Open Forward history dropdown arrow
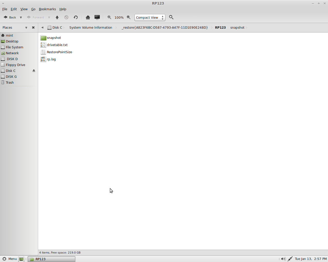The height and width of the screenshot is (262, 328). 49,17
